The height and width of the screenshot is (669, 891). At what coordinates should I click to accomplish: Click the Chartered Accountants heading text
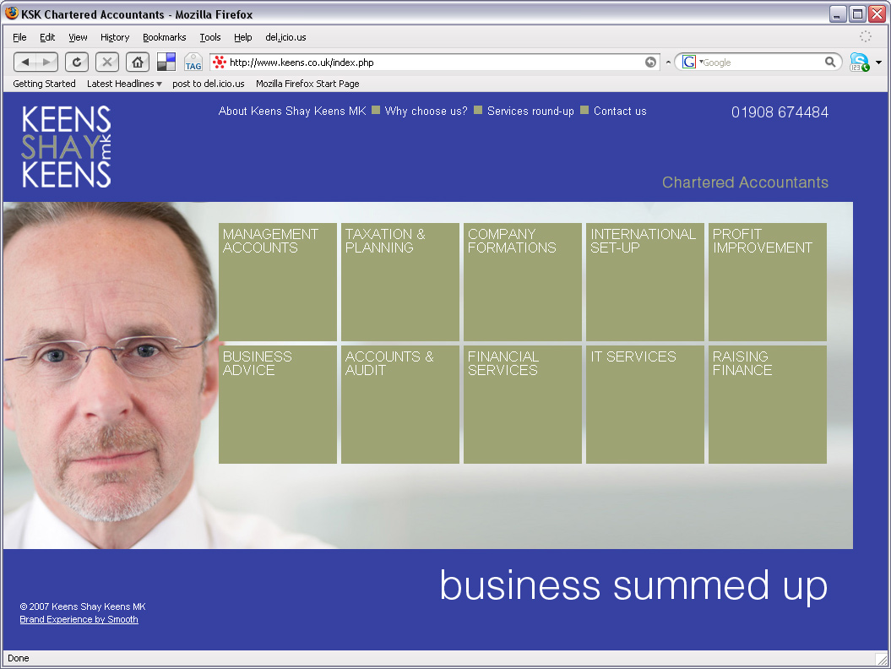pos(745,182)
